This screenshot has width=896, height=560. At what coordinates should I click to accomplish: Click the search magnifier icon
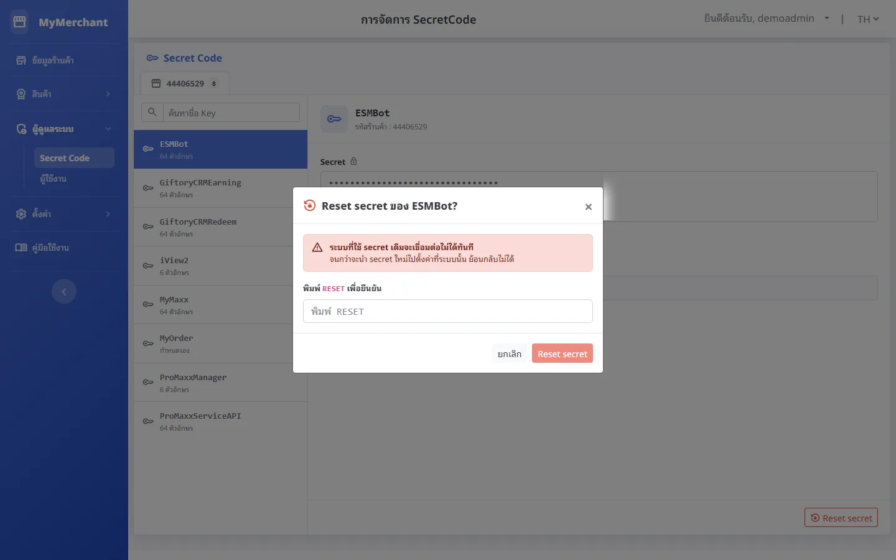[152, 113]
